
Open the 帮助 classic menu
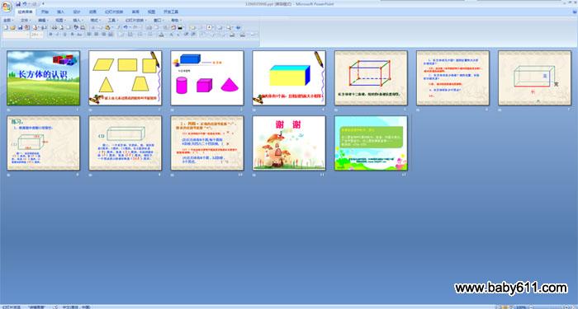pyautogui.click(x=176, y=21)
